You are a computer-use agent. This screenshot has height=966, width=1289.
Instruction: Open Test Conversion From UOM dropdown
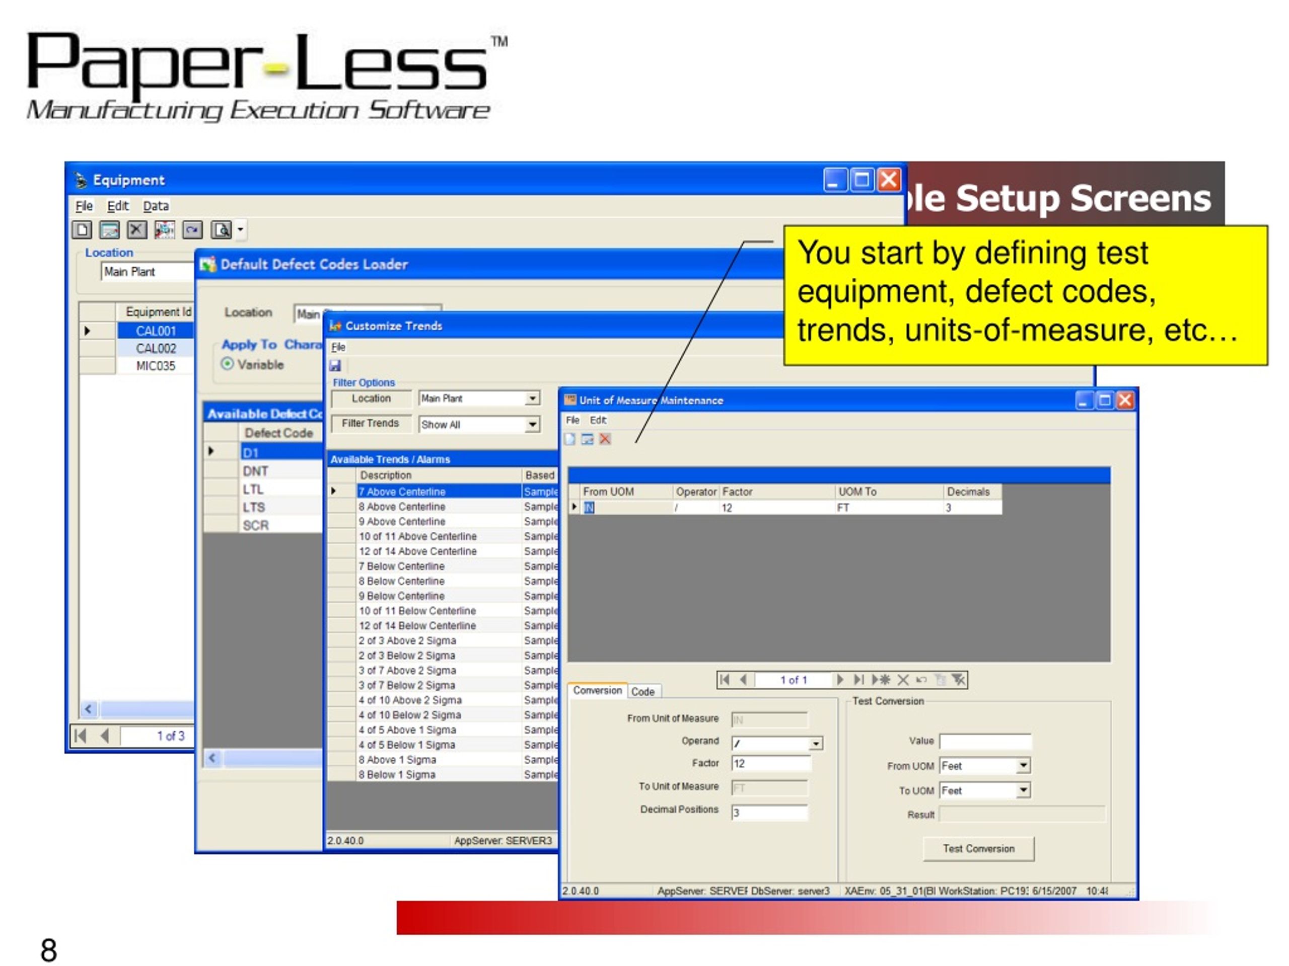point(1023,766)
